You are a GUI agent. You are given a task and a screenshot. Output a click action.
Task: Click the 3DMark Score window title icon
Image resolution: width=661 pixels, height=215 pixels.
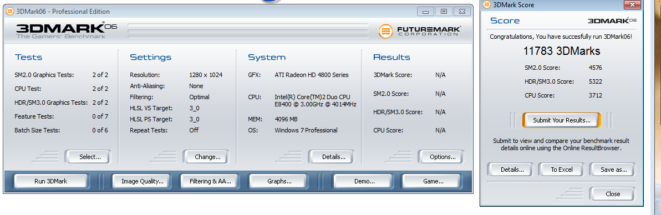(486, 4)
